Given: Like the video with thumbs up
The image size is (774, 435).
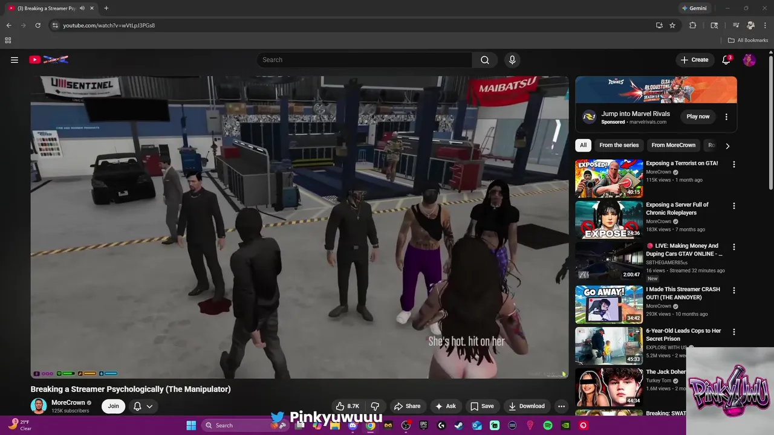Looking at the screenshot, I should [x=347, y=406].
